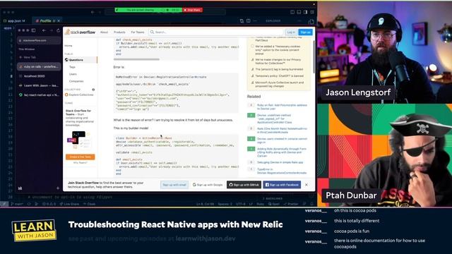Image resolution: width=452 pixels, height=254 pixels.
Task: Select the localhost:3000 sidebar tab
Action: (x=39, y=76)
